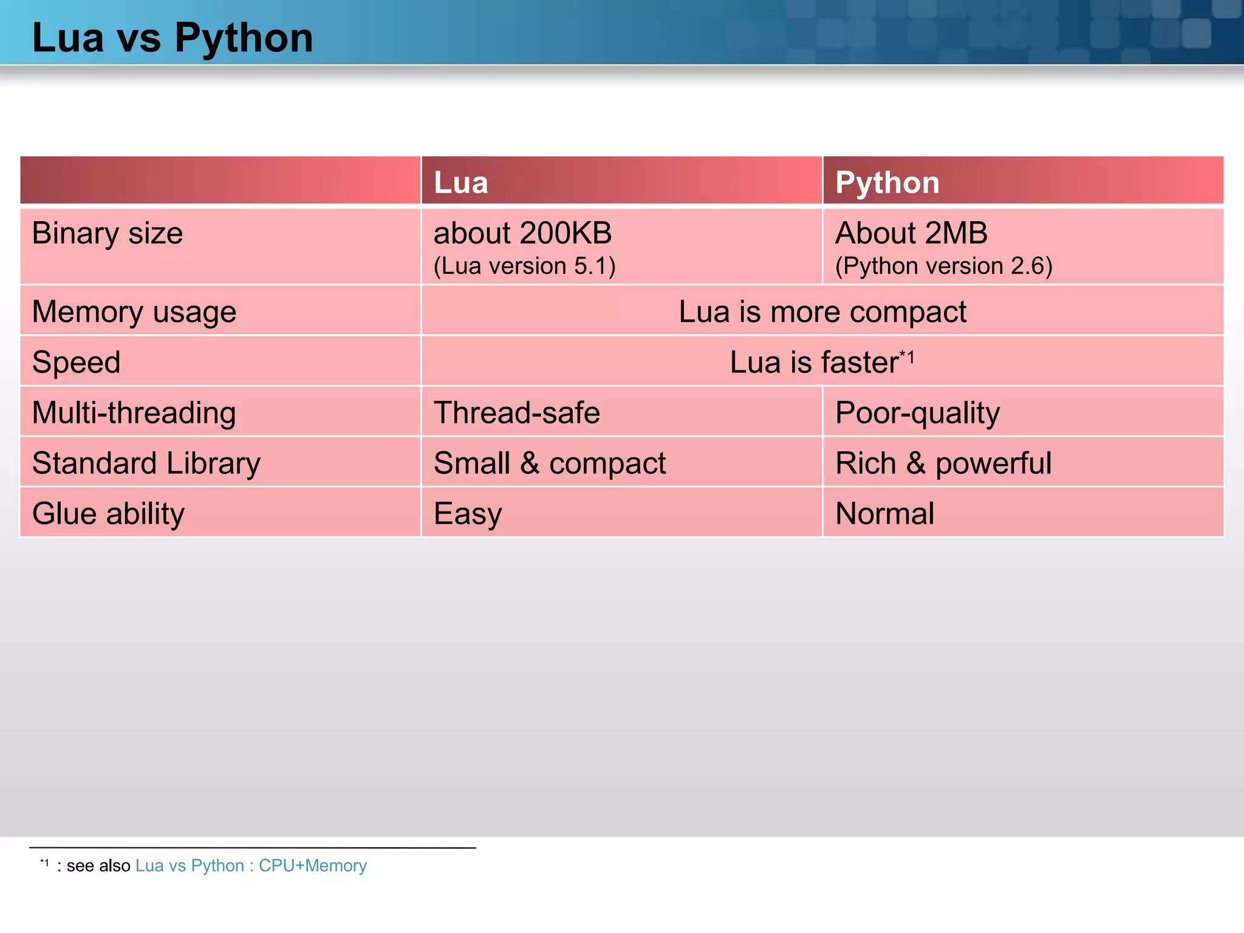Click the 'Standard Library' row label
The image size is (1244, 933).
click(x=146, y=464)
